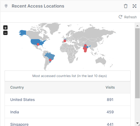
Task: Sort by the Country column header
Action: point(17,87)
